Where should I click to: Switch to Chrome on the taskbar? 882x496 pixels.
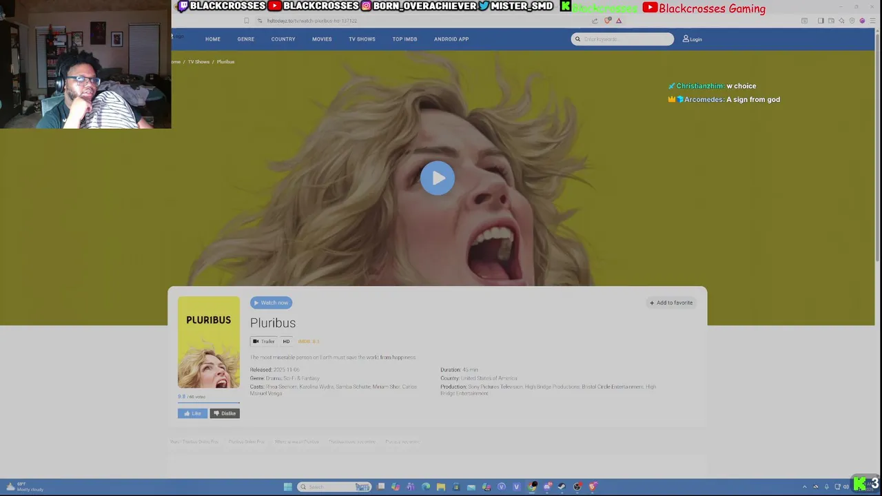(531, 487)
